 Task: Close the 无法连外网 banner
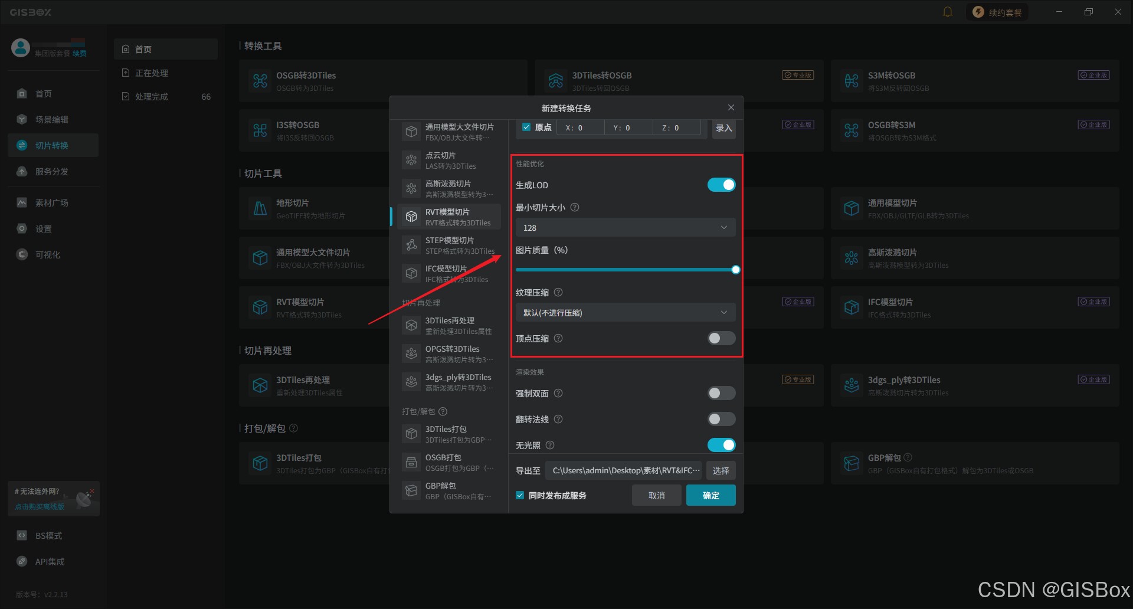tap(92, 490)
